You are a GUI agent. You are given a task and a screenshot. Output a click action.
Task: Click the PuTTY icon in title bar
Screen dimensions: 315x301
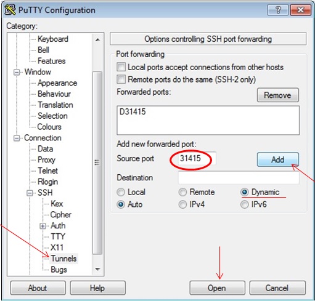pos(10,10)
